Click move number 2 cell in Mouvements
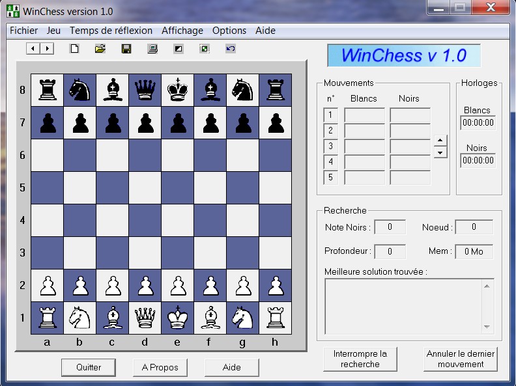 pyautogui.click(x=331, y=131)
